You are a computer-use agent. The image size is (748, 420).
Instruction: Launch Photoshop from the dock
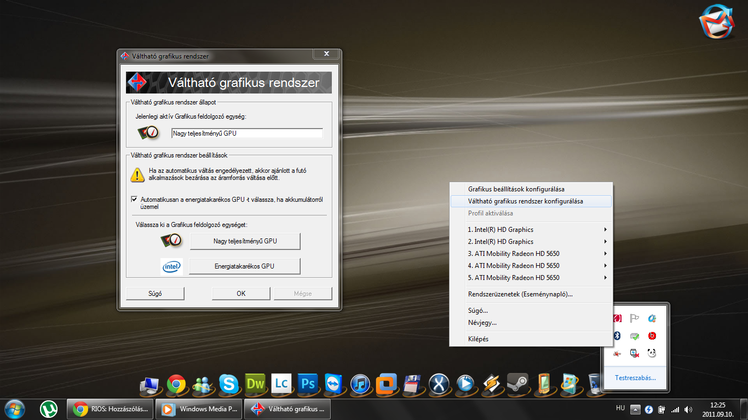(x=308, y=384)
